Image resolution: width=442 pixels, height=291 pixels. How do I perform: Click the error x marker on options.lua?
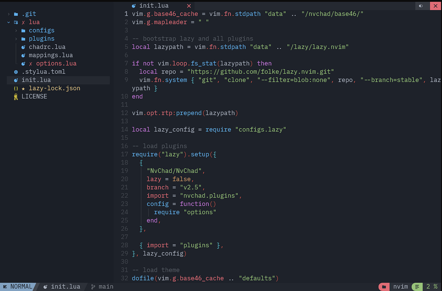pyautogui.click(x=31, y=63)
